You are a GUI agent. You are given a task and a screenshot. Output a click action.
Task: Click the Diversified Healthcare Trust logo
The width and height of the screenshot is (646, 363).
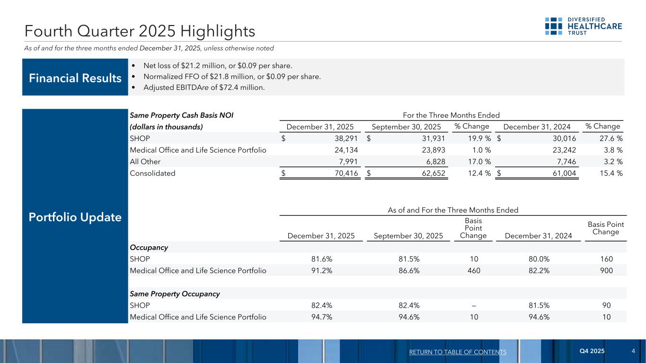[x=583, y=26]
